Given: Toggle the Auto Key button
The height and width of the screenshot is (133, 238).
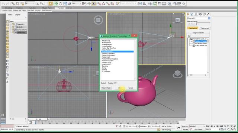Looking at the screenshot, I should click(x=185, y=126).
